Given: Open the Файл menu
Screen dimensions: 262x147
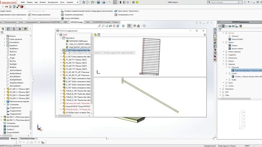Looking at the screenshot, I should 23,2.
